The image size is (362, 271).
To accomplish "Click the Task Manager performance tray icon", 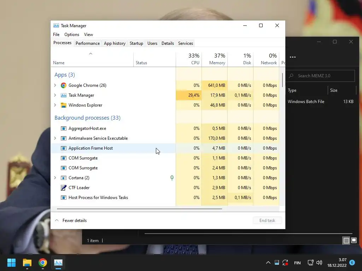I will click(x=277, y=263).
